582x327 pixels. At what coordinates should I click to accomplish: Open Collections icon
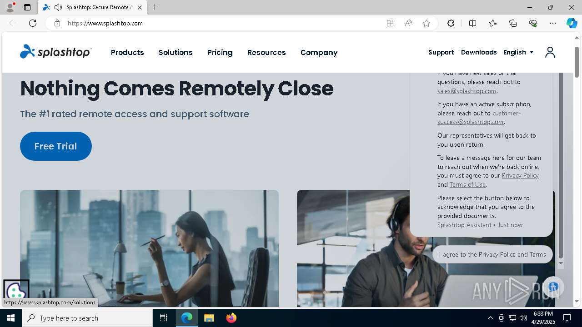coord(513,23)
